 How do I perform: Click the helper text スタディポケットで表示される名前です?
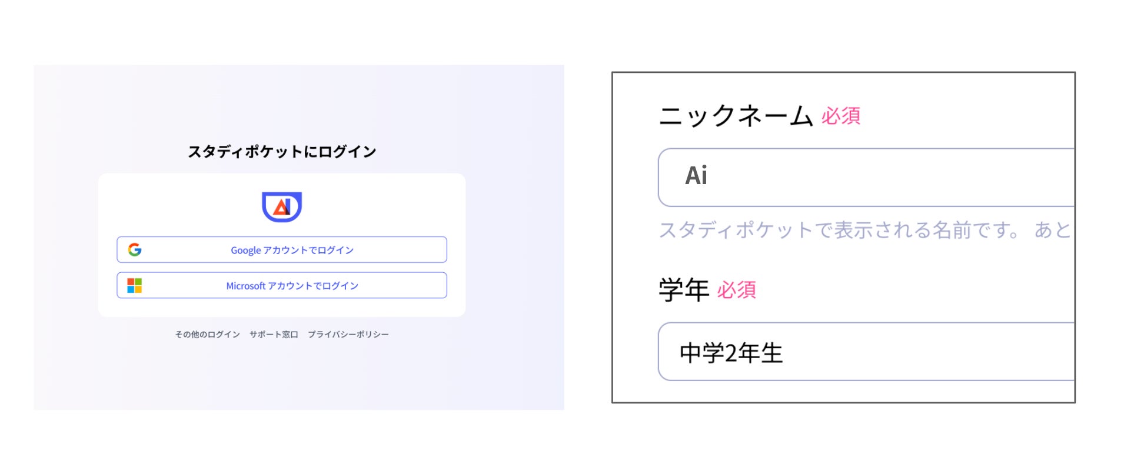pos(839,230)
